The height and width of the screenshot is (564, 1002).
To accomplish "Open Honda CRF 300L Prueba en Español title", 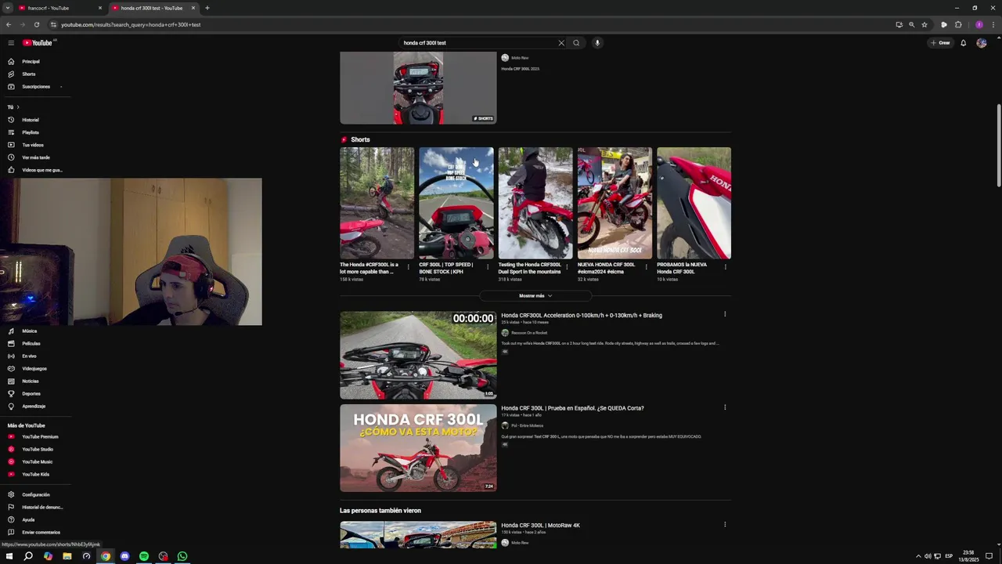I will [572, 408].
